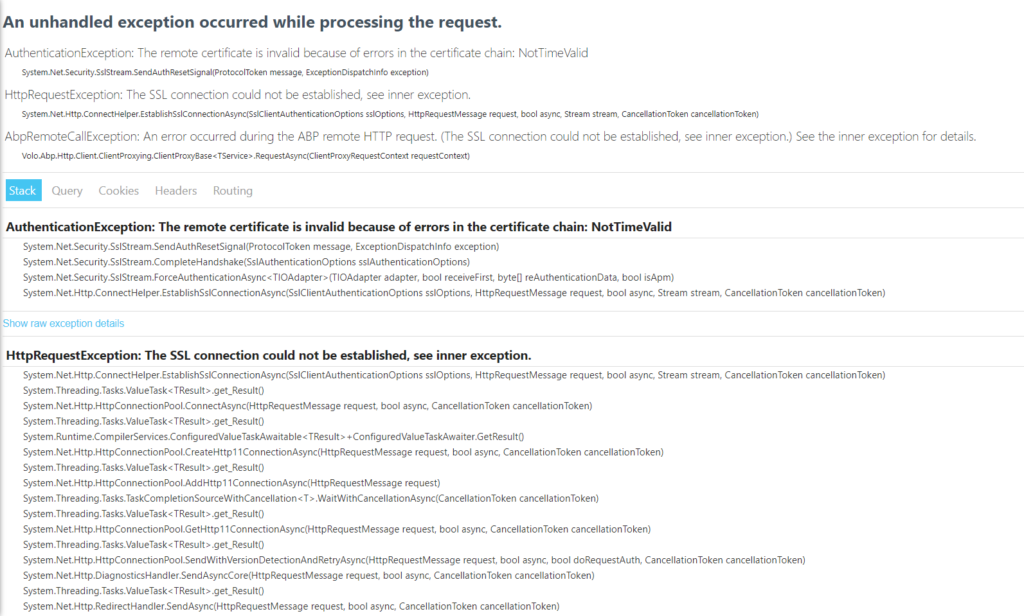Click the bold HttpRequestException stack heading
The height and width of the screenshot is (616, 1024).
(269, 355)
